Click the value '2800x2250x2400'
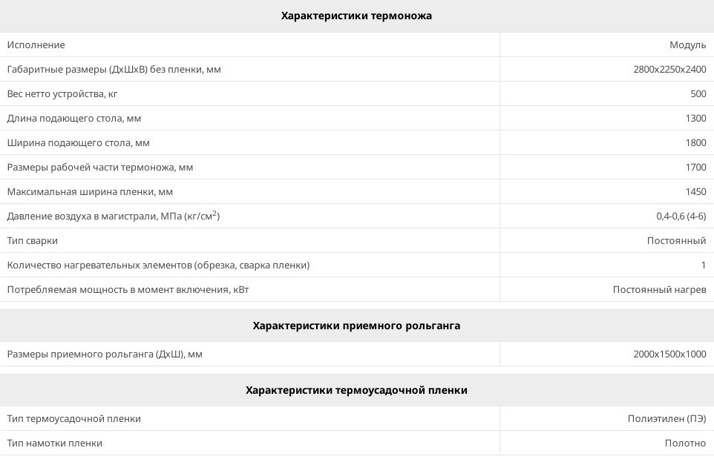 [x=669, y=70]
